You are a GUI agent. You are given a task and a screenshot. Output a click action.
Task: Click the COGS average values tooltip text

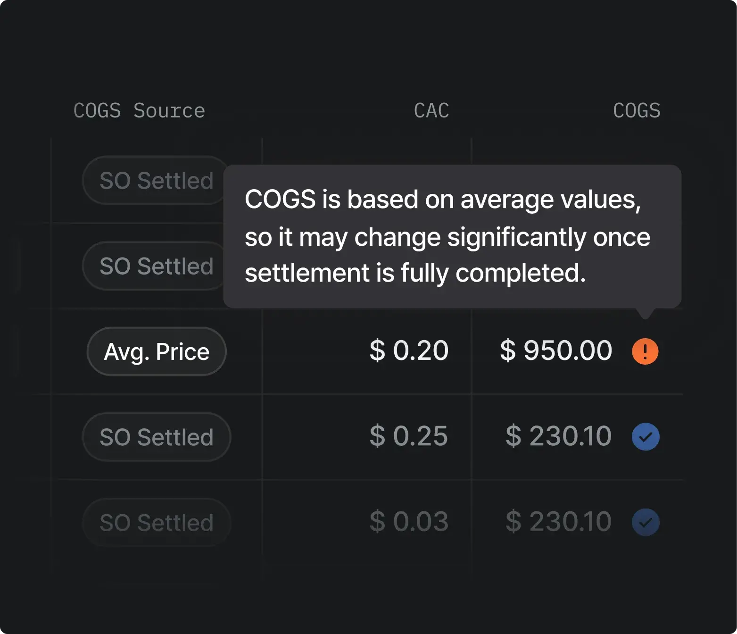tap(447, 236)
